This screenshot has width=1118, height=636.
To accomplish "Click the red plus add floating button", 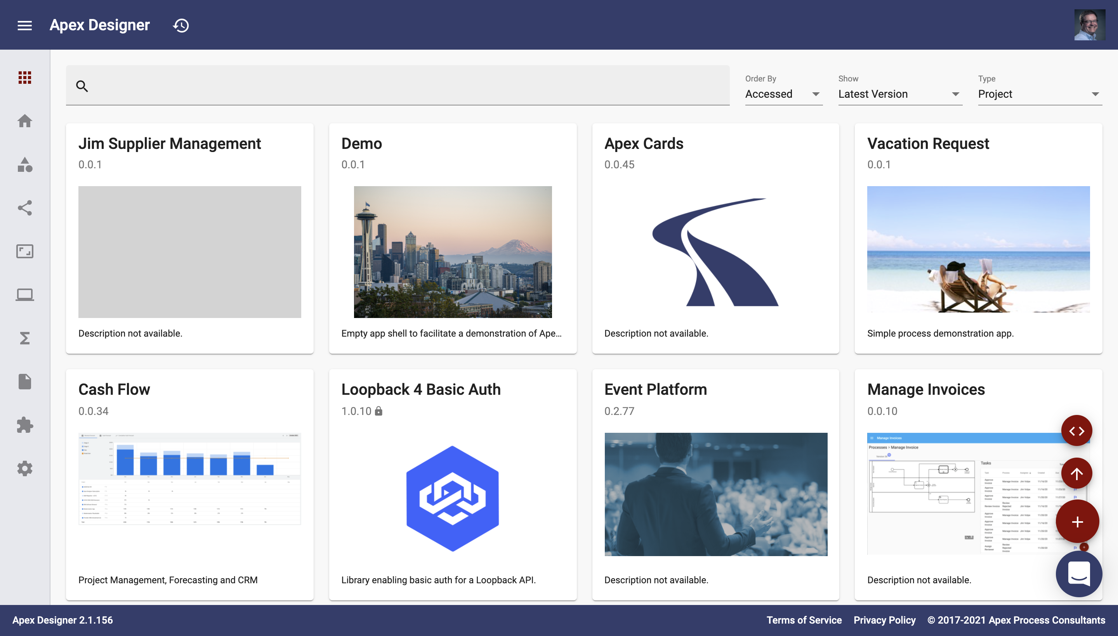I will (x=1077, y=522).
